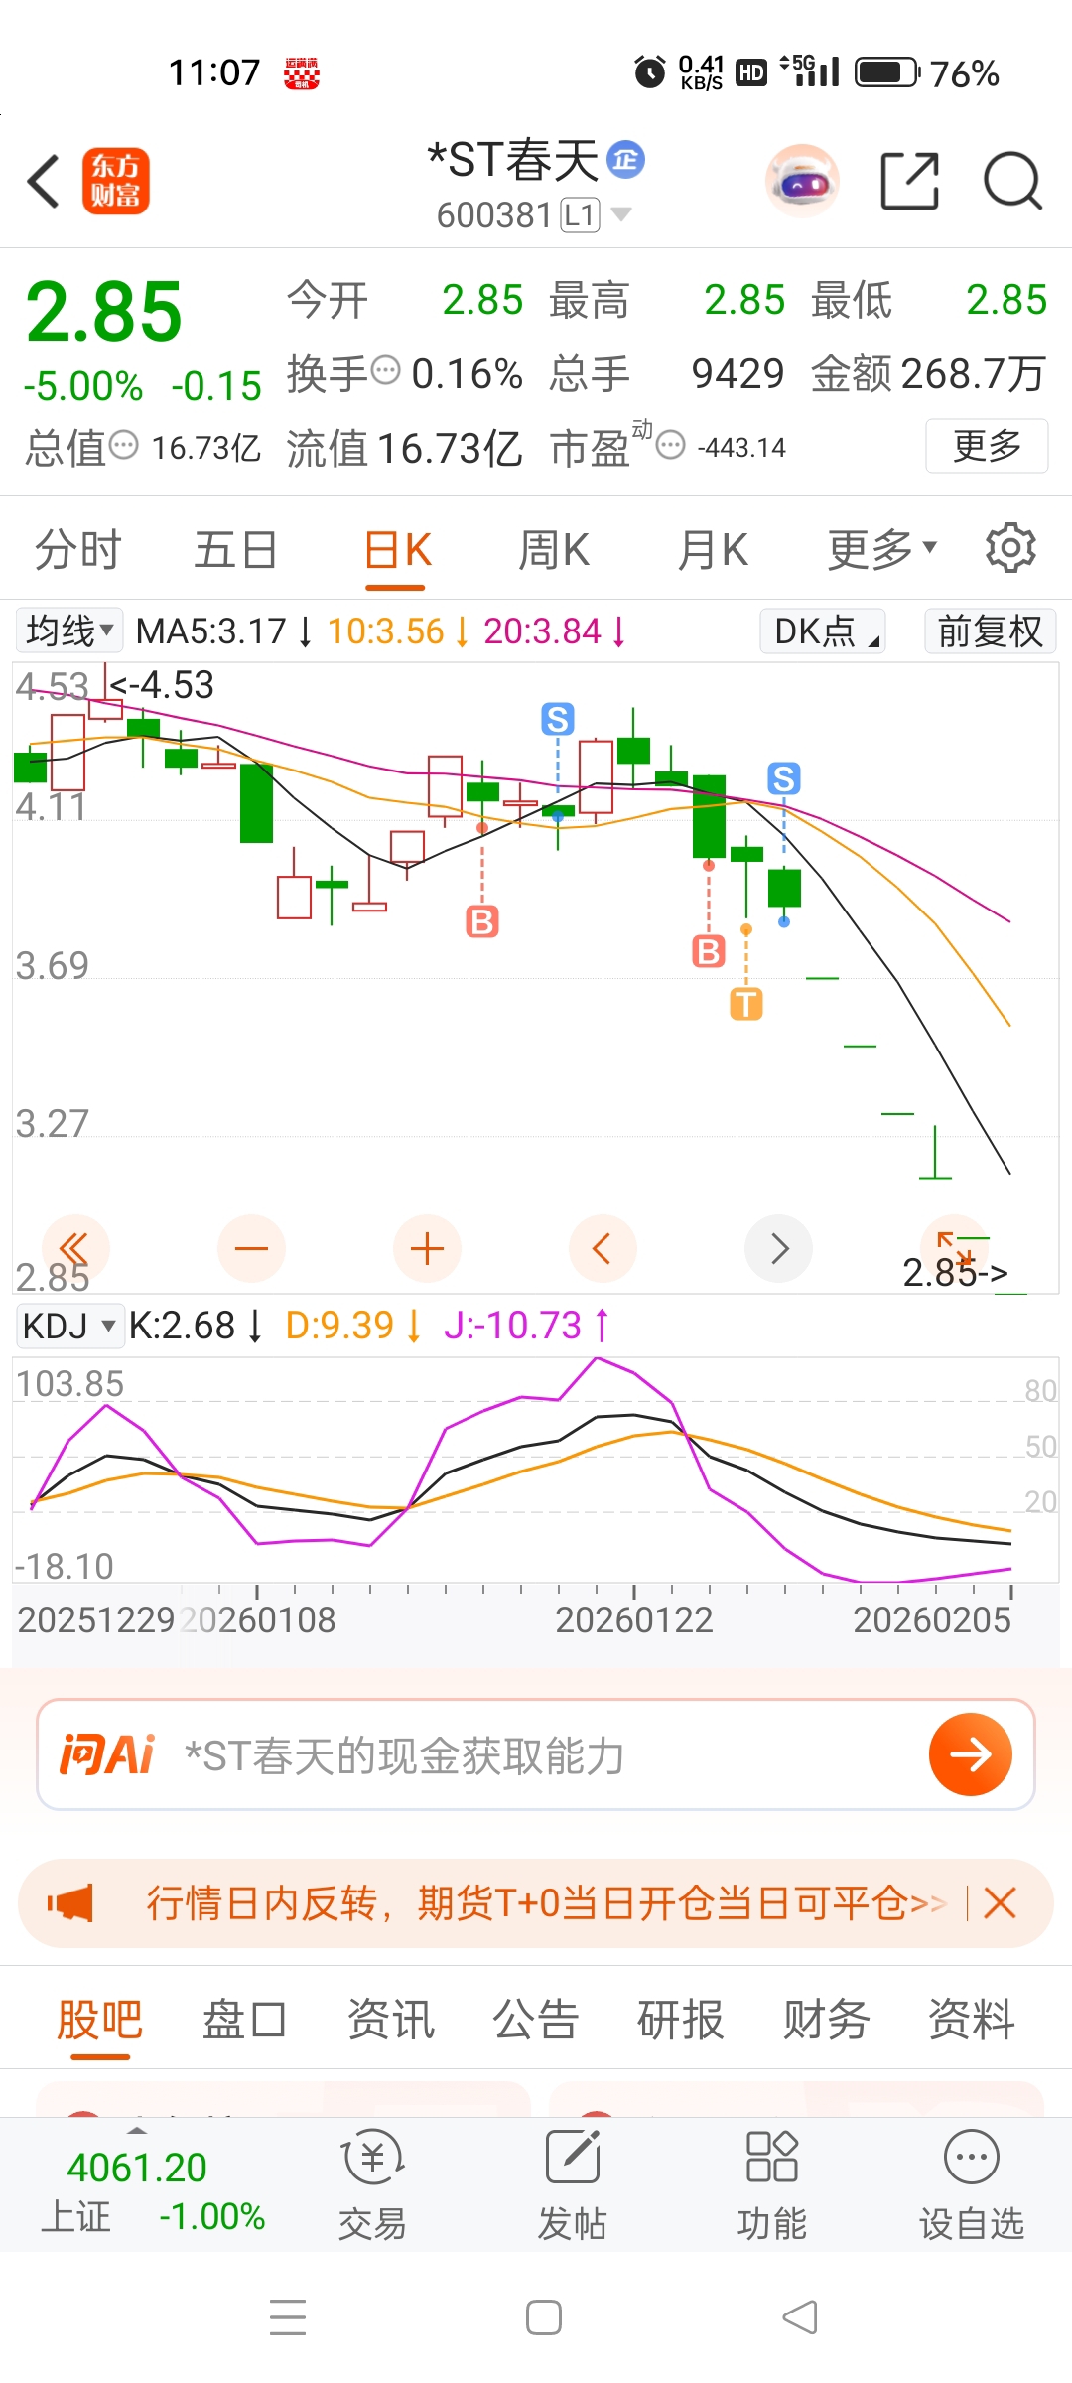Tap the megaphone announcement icon
Screen dimensions: 1072x2383
[x=70, y=1902]
